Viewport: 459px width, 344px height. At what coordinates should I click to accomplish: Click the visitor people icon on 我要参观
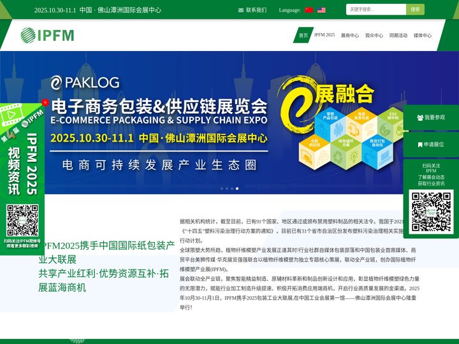(420, 118)
